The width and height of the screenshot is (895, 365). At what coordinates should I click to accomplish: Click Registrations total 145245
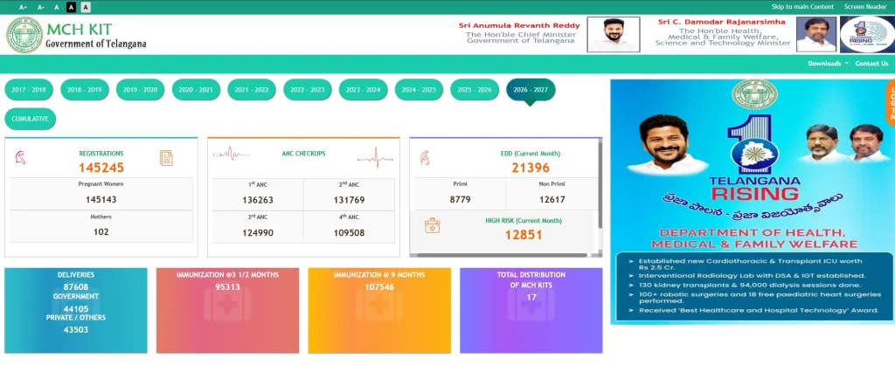[101, 168]
